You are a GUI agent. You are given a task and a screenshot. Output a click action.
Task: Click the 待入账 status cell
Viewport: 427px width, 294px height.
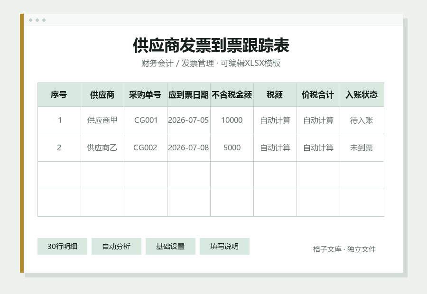pyautogui.click(x=362, y=120)
